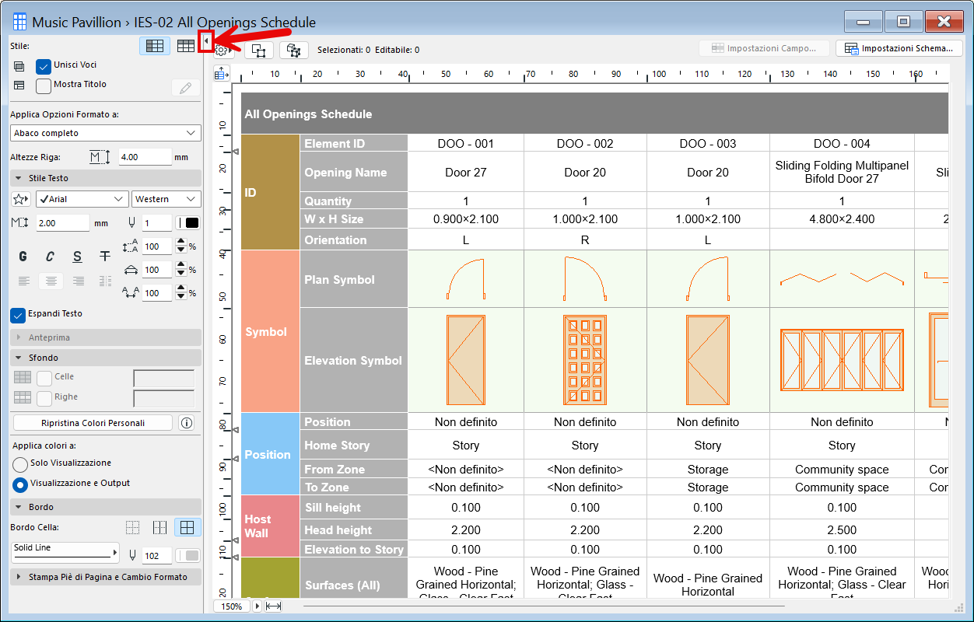Viewport: 974px width, 622px height.
Task: Click the fit-width icon next to zoom
Action: tap(273, 606)
